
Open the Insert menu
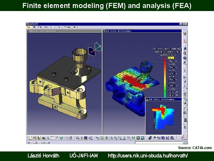point(53,27)
